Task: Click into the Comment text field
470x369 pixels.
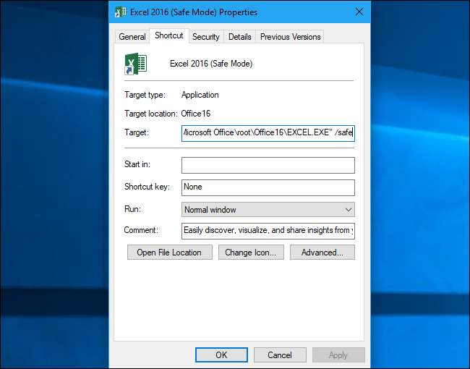Action: coord(268,231)
